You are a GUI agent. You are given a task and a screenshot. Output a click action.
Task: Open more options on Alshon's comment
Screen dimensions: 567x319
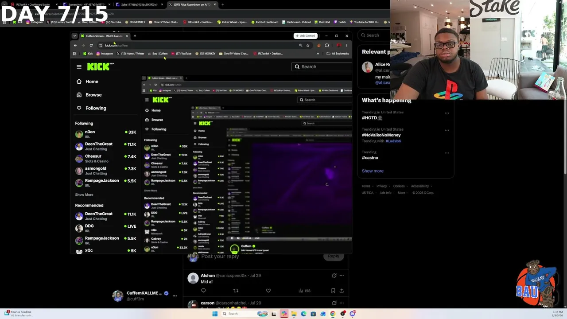(x=342, y=276)
